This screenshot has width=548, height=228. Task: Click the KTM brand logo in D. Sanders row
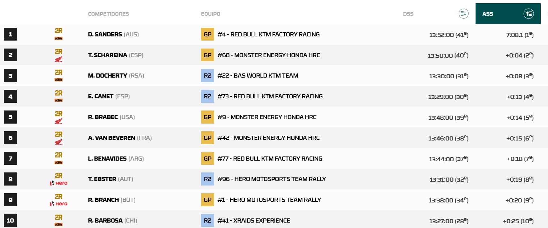(x=58, y=38)
